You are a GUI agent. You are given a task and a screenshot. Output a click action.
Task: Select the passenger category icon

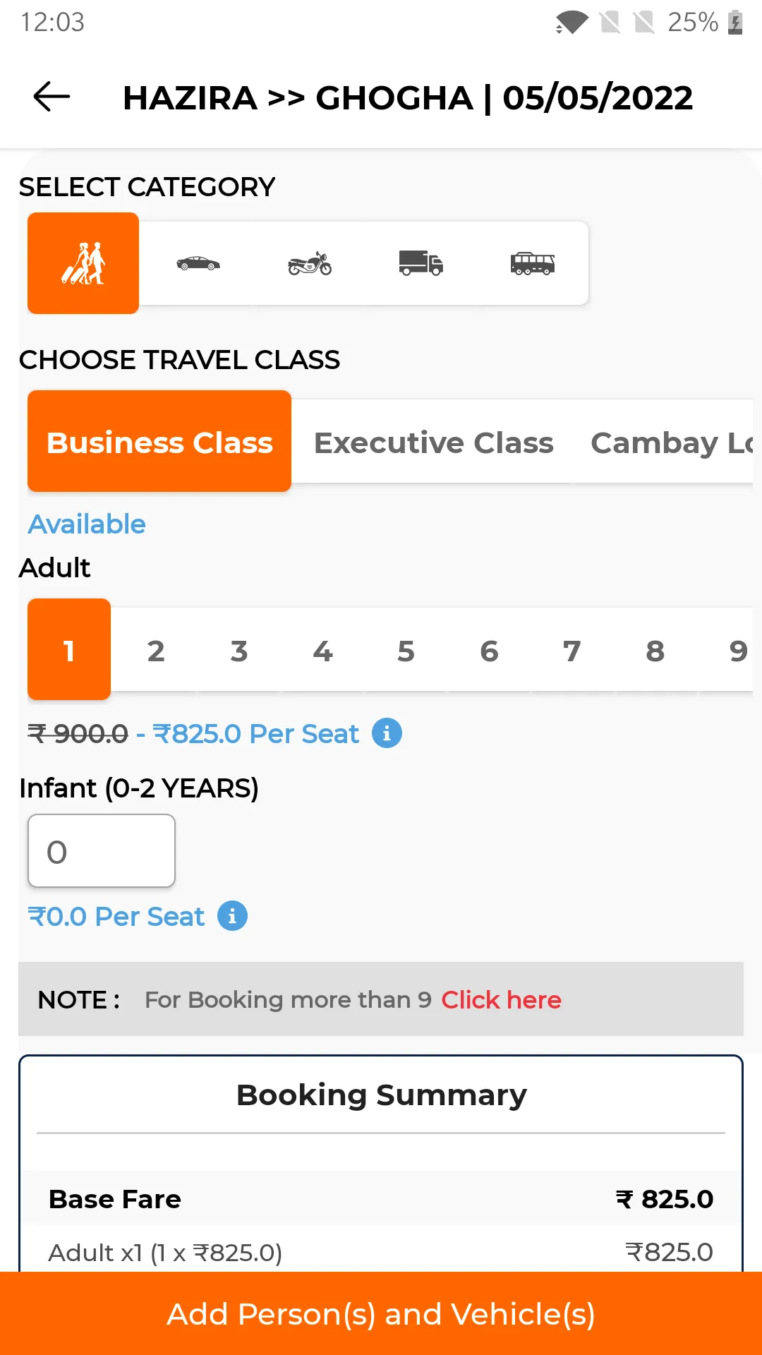click(x=83, y=263)
